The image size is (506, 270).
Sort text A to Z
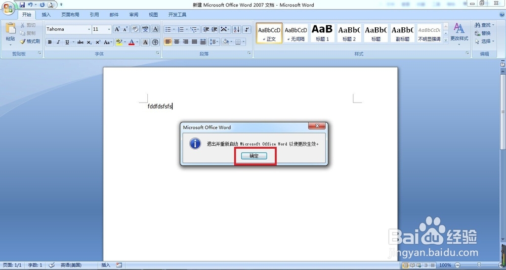pos(236,29)
